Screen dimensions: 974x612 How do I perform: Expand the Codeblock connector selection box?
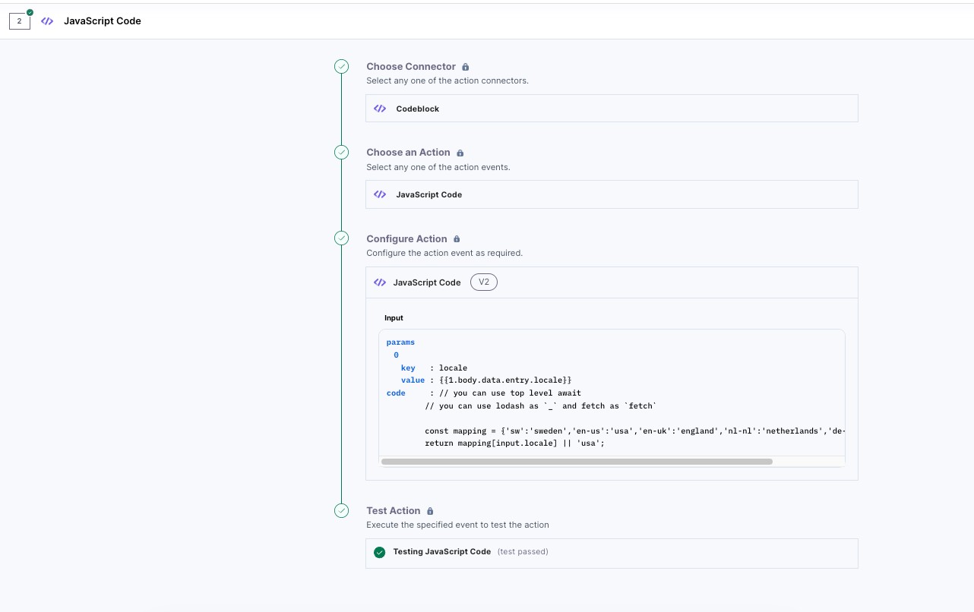(612, 109)
